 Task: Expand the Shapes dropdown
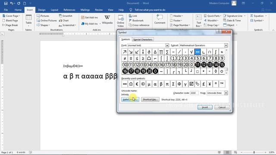pos(49,25)
